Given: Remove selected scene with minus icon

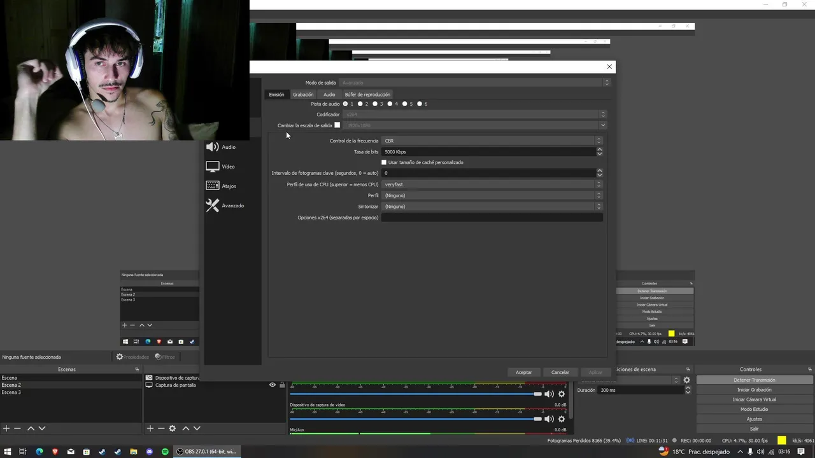Looking at the screenshot, I should [18, 429].
